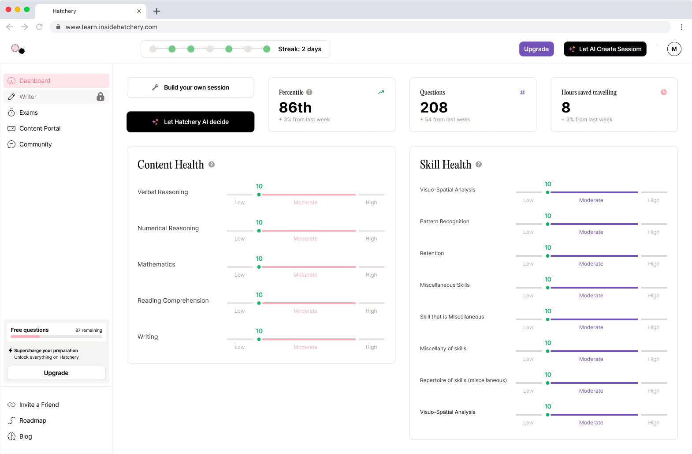Click the '87 remaining' text
The image size is (692, 454).
(89, 330)
